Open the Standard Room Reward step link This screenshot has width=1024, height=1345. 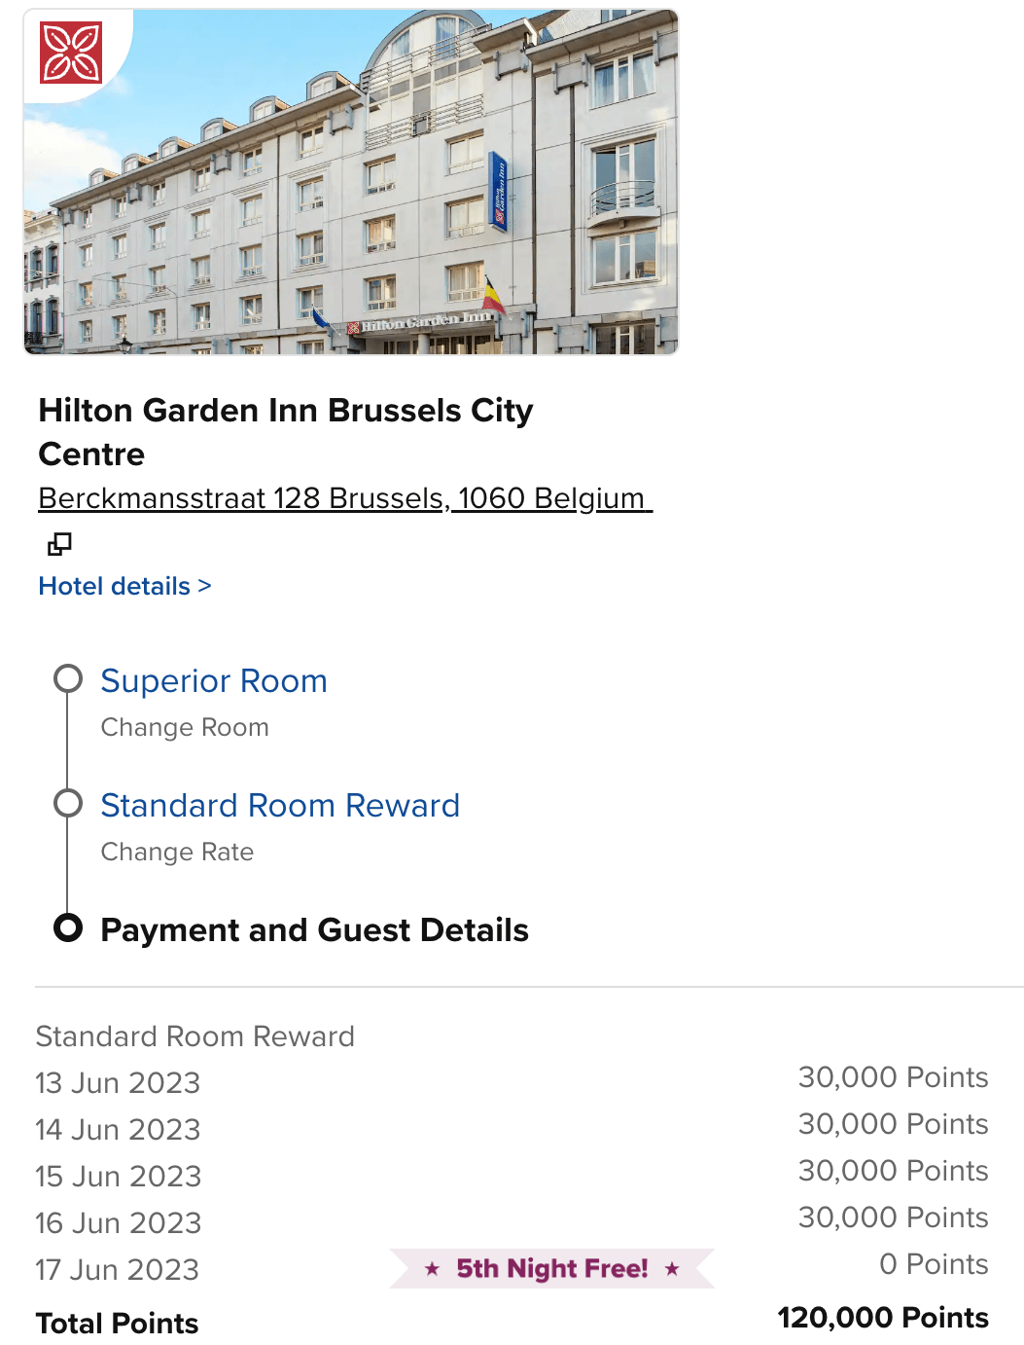pos(280,806)
